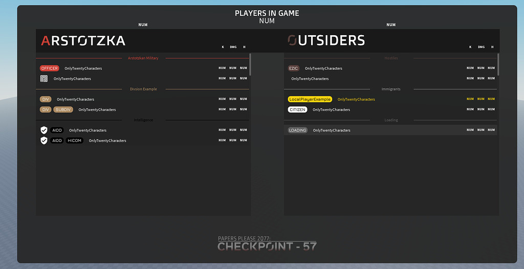Click the maze emblem icon under Arstotzkan Military
Screen dimensions: 524x269
click(x=44, y=79)
